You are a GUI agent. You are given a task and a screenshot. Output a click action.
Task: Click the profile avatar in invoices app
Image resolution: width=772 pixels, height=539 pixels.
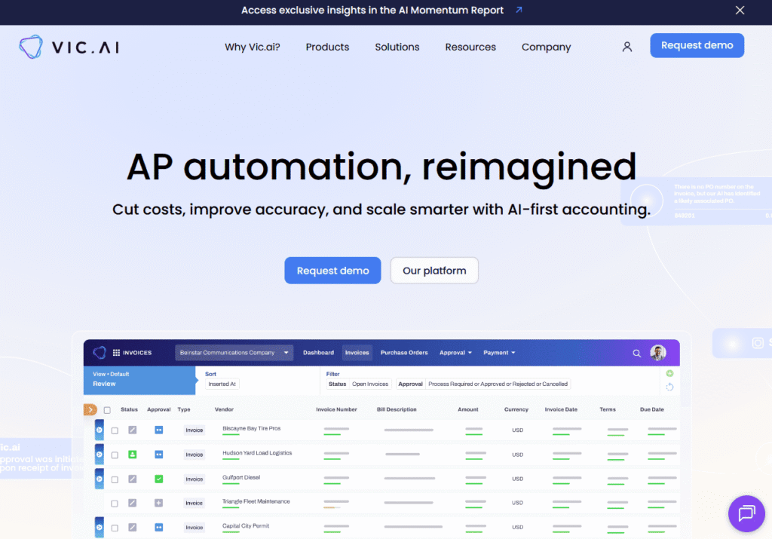(658, 353)
